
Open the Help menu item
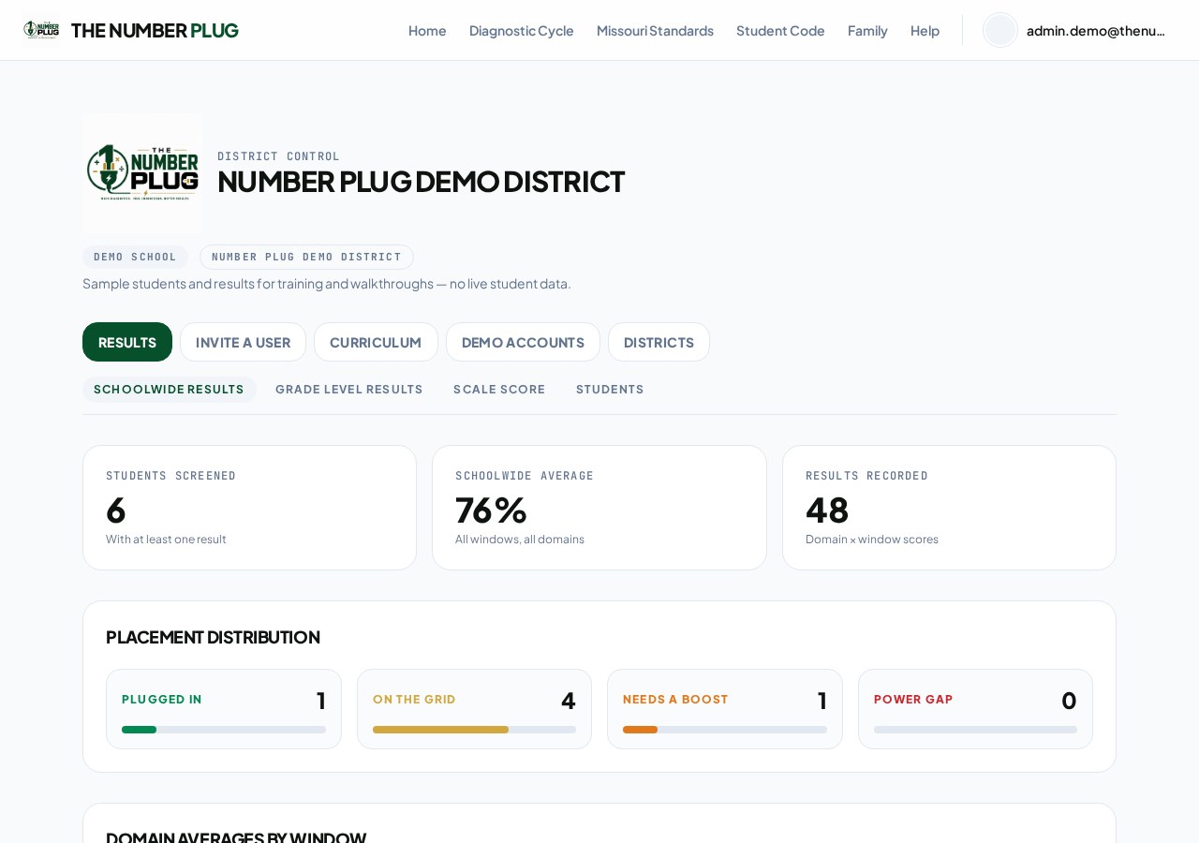[x=925, y=30]
